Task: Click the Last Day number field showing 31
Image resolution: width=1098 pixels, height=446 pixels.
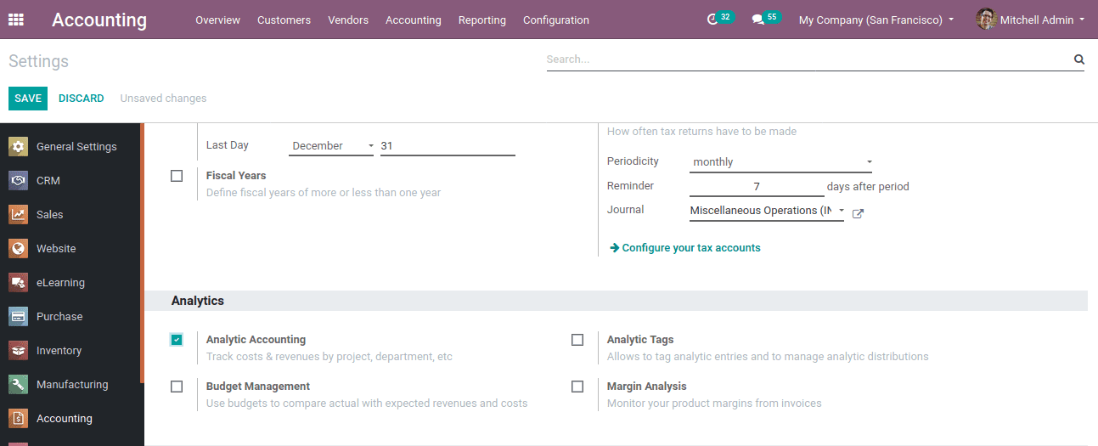Action: 448,146
